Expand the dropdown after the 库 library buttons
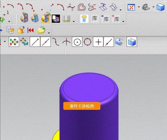This screenshot has width=167, height=140. pos(123,22)
